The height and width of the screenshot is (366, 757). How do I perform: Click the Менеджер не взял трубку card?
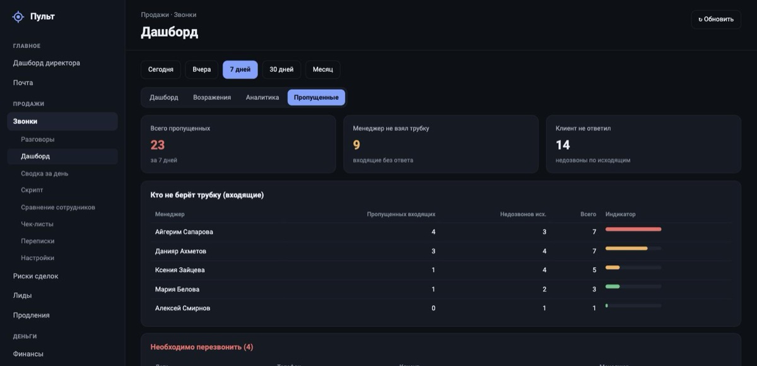[x=441, y=144]
